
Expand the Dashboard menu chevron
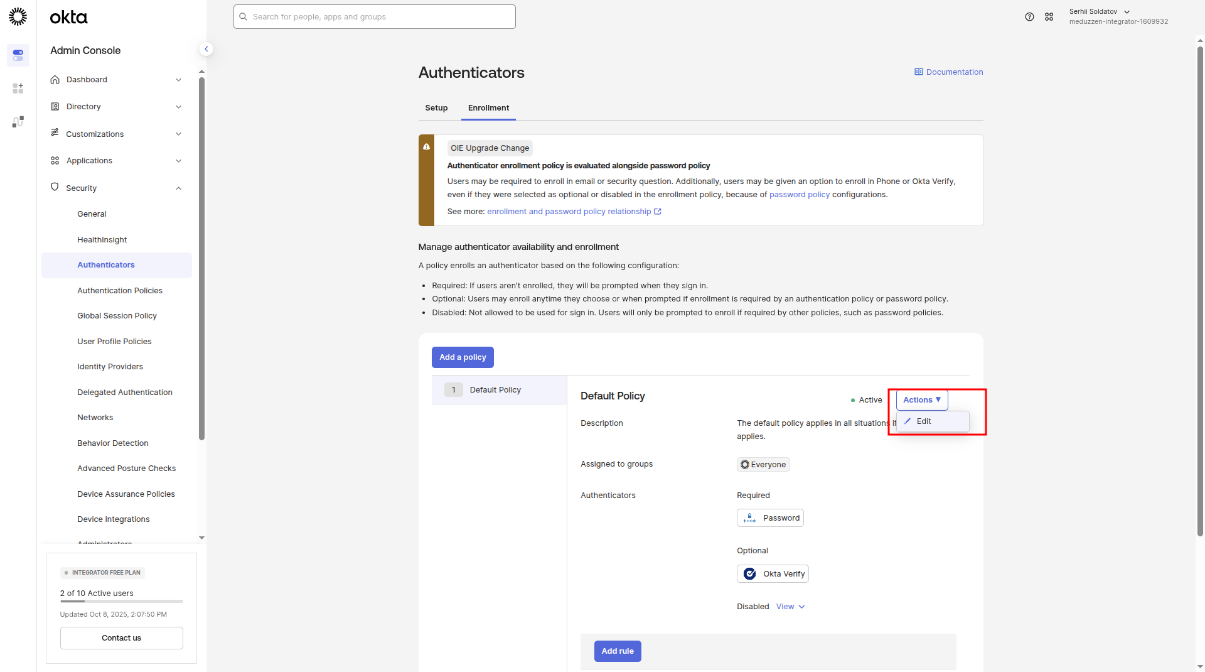click(178, 80)
